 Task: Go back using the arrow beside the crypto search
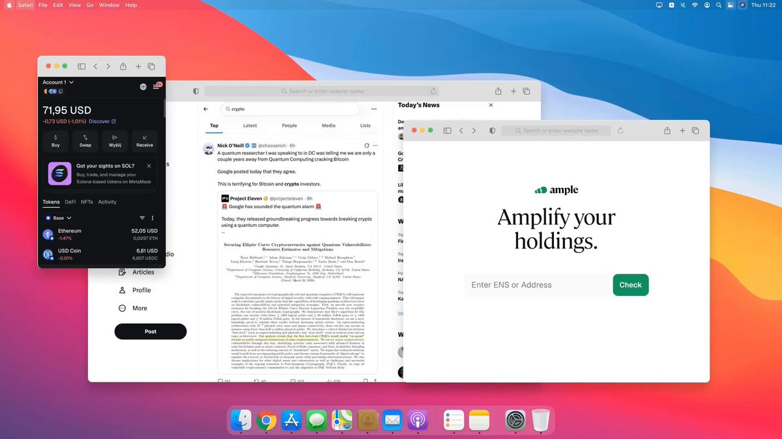click(206, 109)
